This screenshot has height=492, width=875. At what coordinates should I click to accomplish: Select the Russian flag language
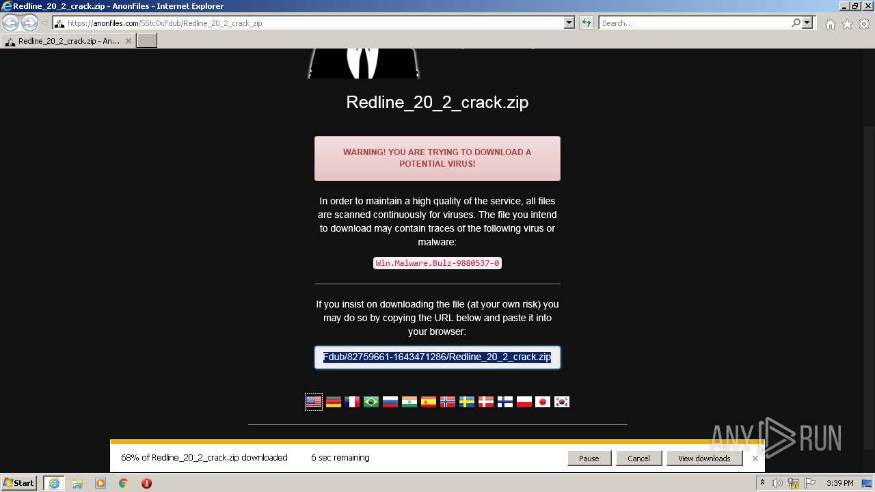coord(390,402)
